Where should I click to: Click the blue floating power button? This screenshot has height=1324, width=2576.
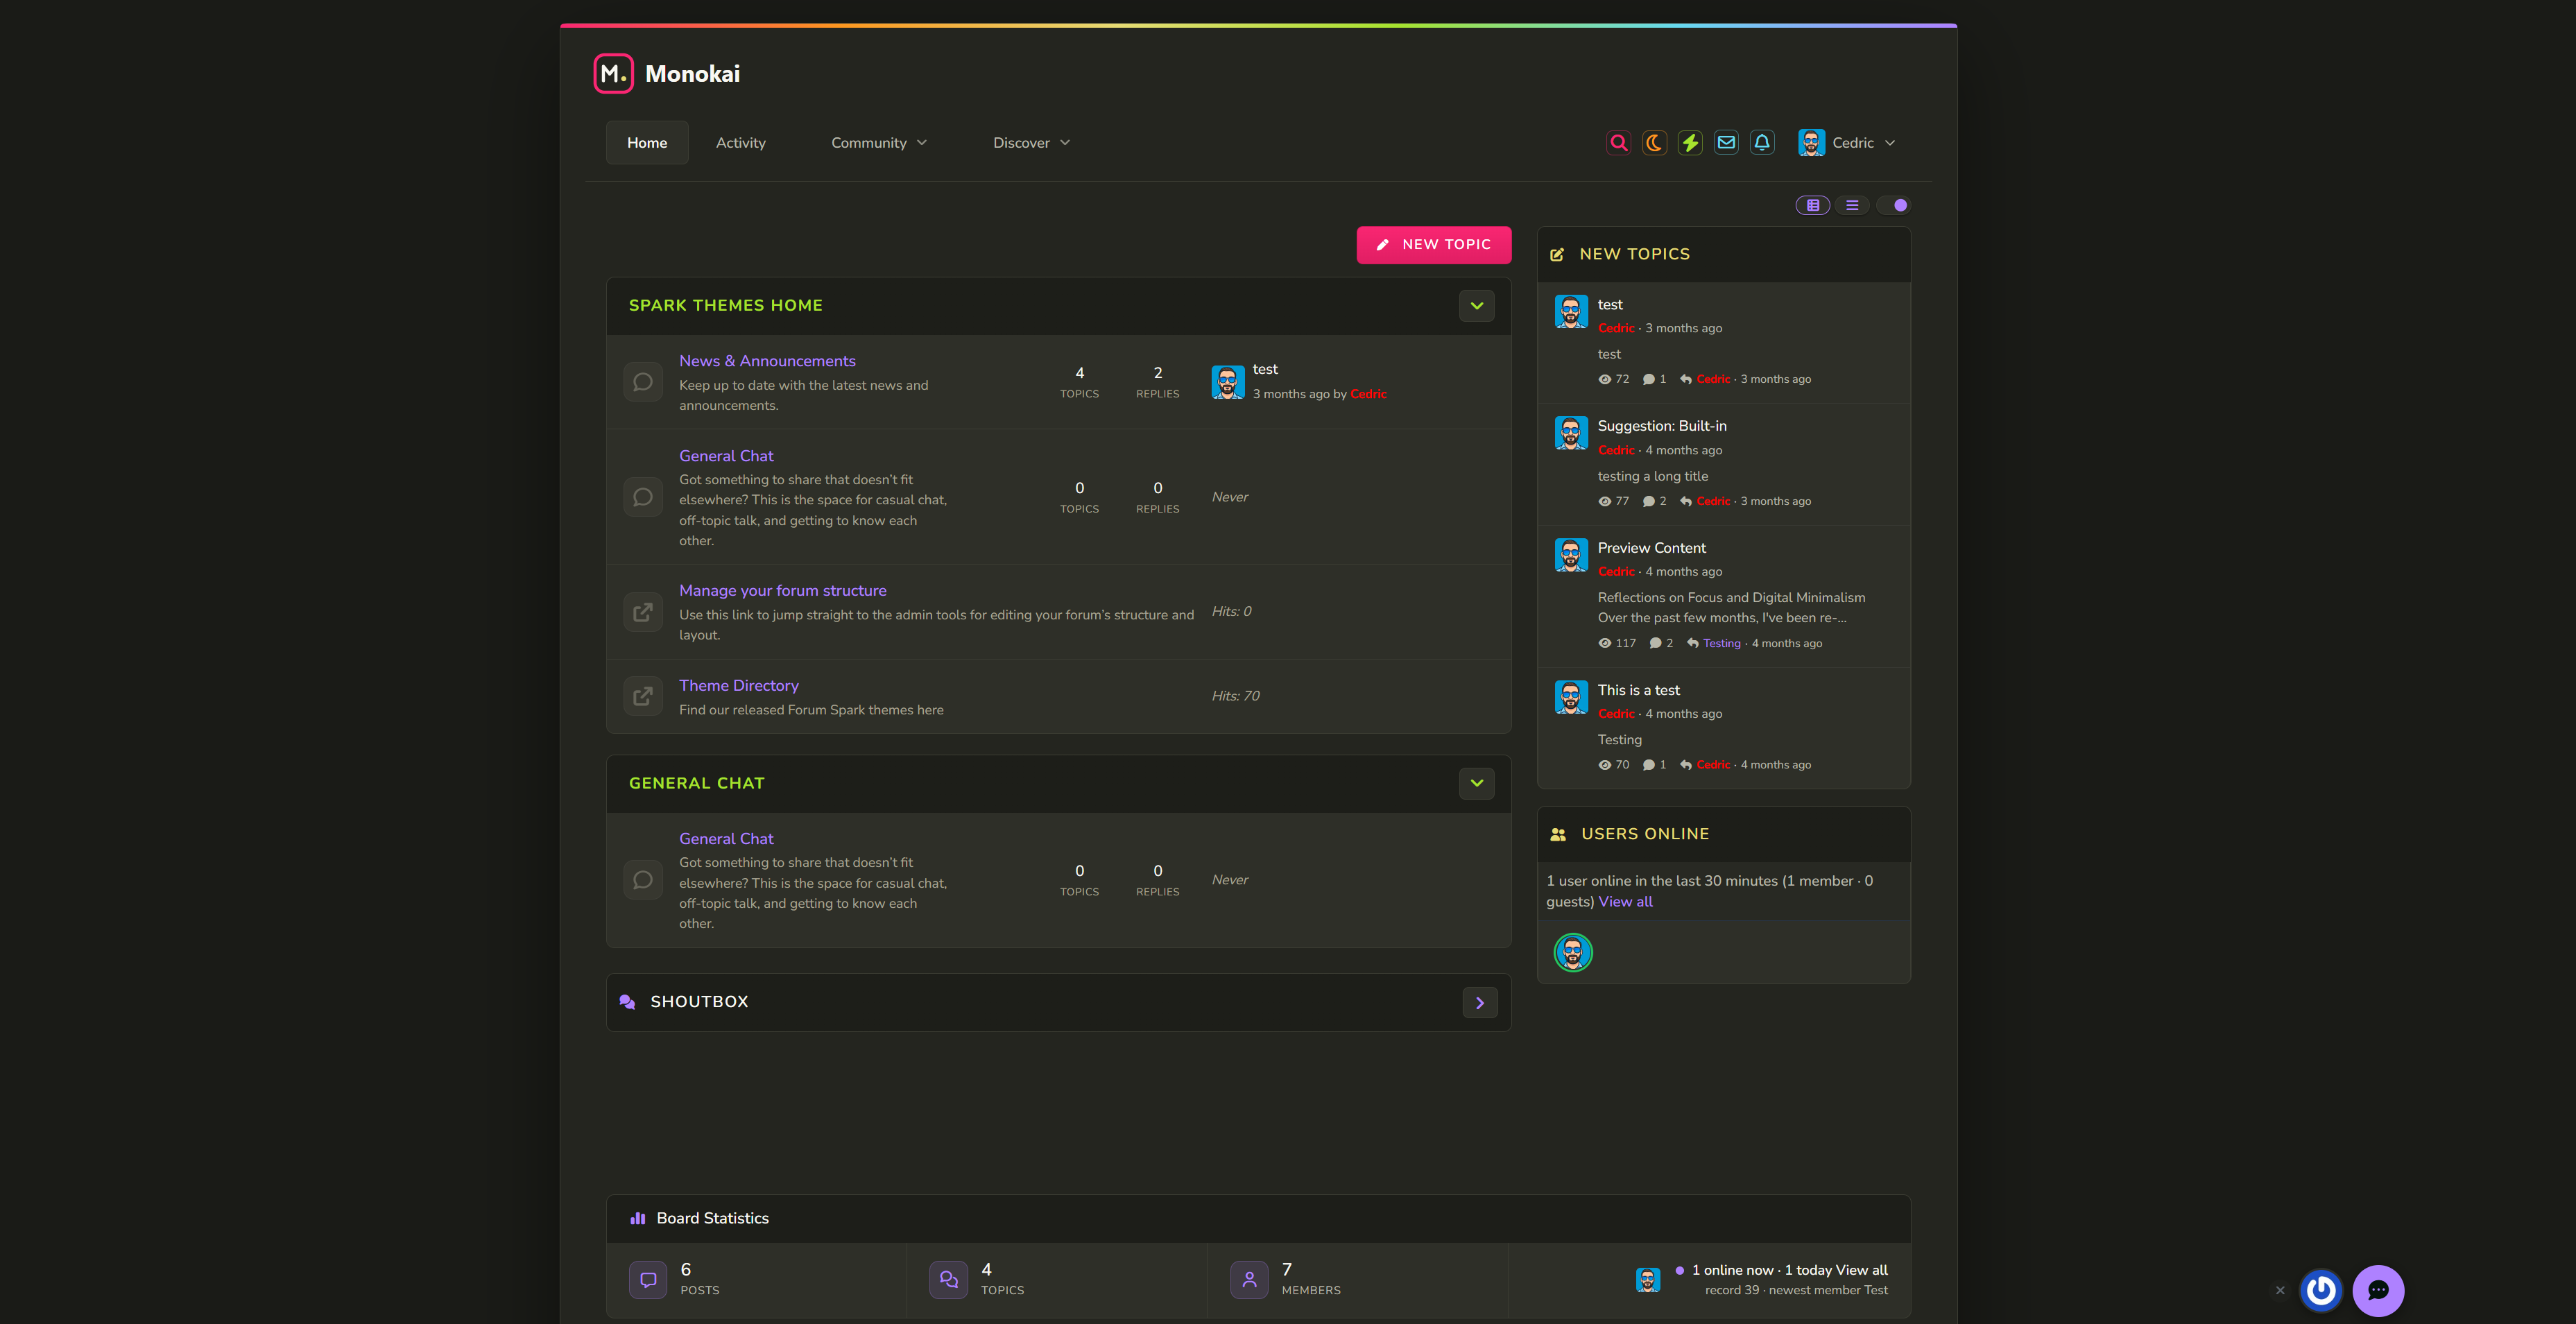pyautogui.click(x=2321, y=1290)
